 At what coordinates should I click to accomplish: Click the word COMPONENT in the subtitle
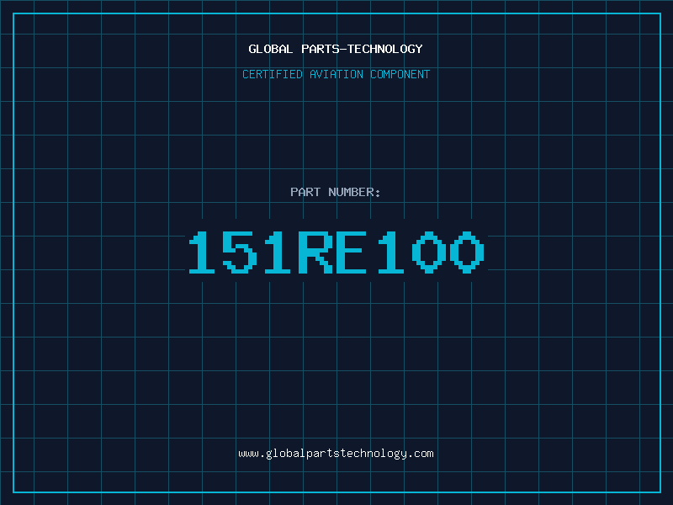[400, 74]
